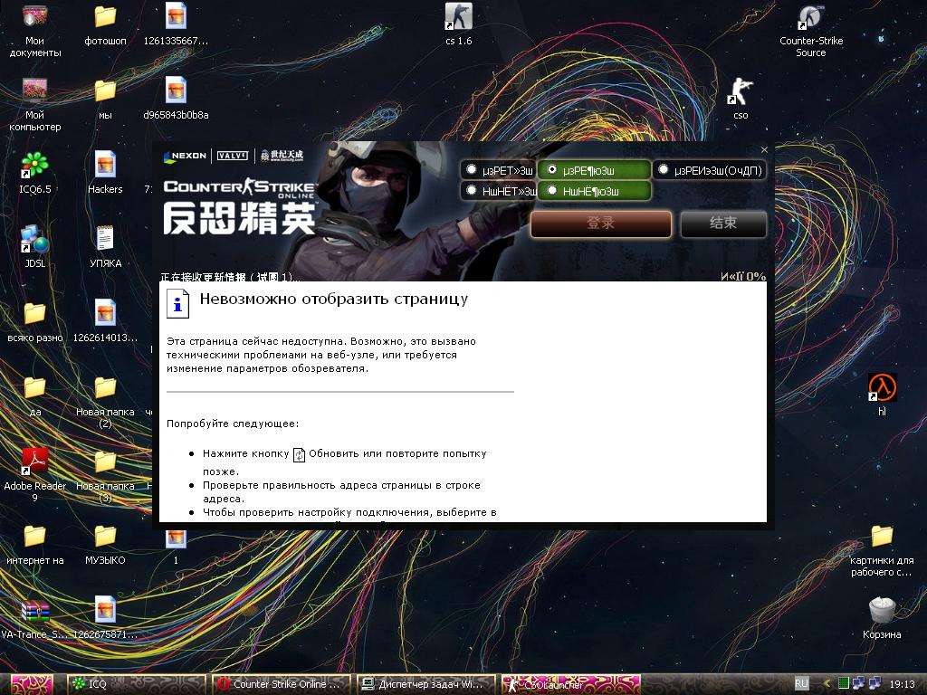Open the мы folder on the desktop

pyautogui.click(x=105, y=90)
